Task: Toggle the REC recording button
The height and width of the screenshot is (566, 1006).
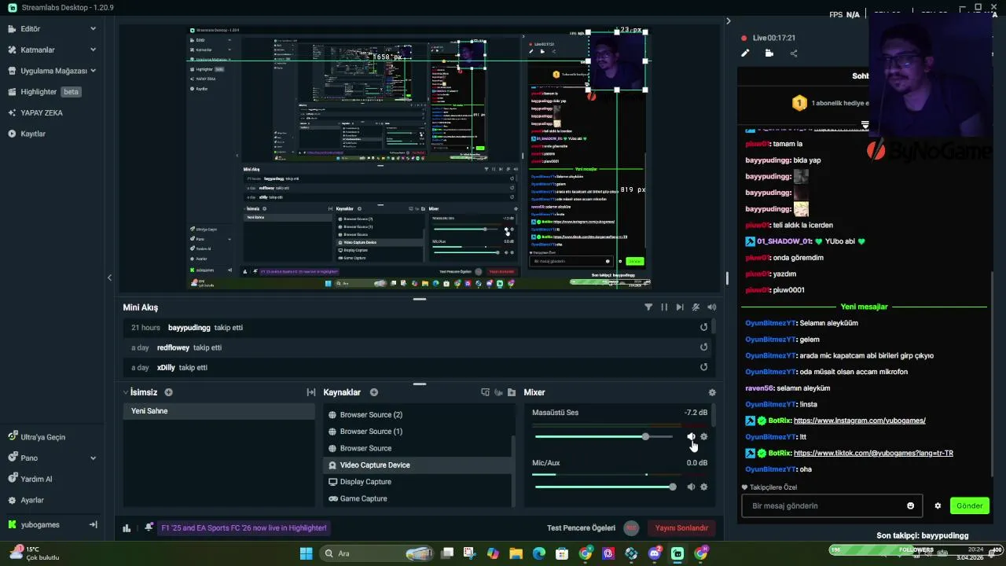Action: pos(630,528)
